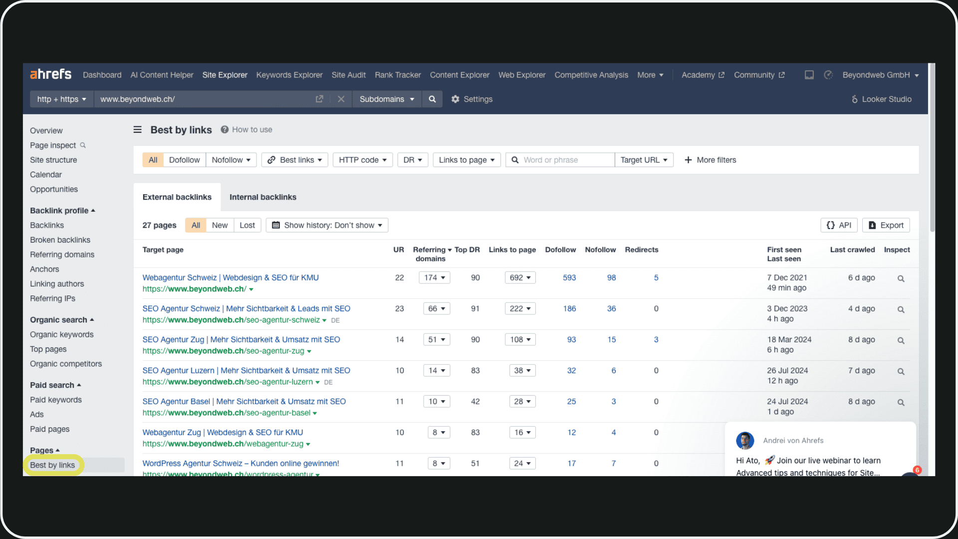
Task: Open the Target URL dropdown
Action: [644, 160]
